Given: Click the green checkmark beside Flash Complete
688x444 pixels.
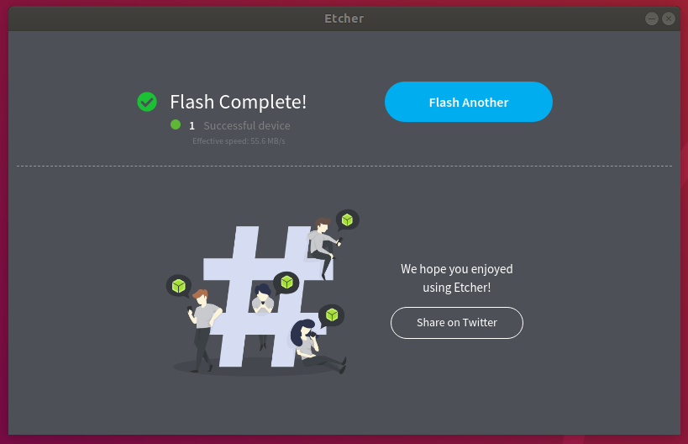Looking at the screenshot, I should tap(147, 102).
